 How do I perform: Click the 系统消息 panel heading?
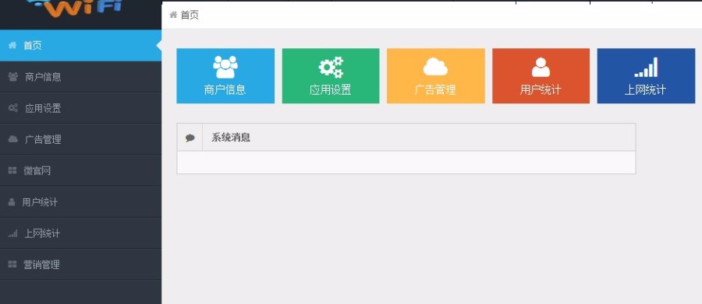click(x=231, y=138)
